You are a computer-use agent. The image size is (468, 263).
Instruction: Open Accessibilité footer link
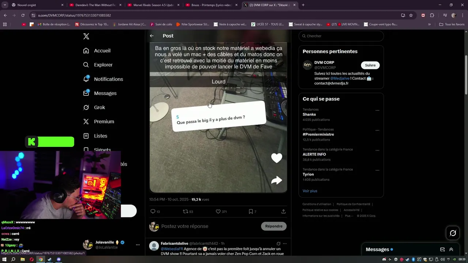351,210
